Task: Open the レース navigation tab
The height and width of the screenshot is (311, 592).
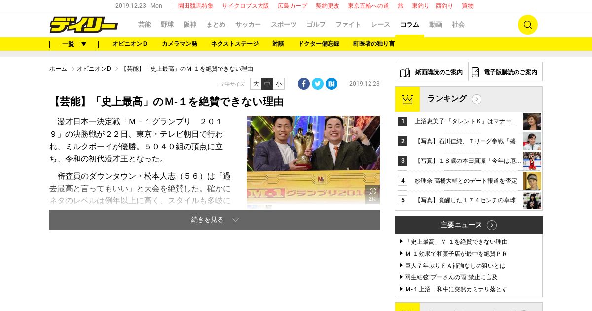Action: pyautogui.click(x=381, y=25)
